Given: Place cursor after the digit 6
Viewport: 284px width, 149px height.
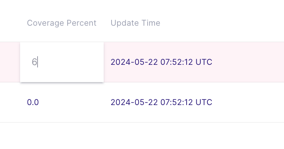Looking at the screenshot, I should (x=38, y=62).
